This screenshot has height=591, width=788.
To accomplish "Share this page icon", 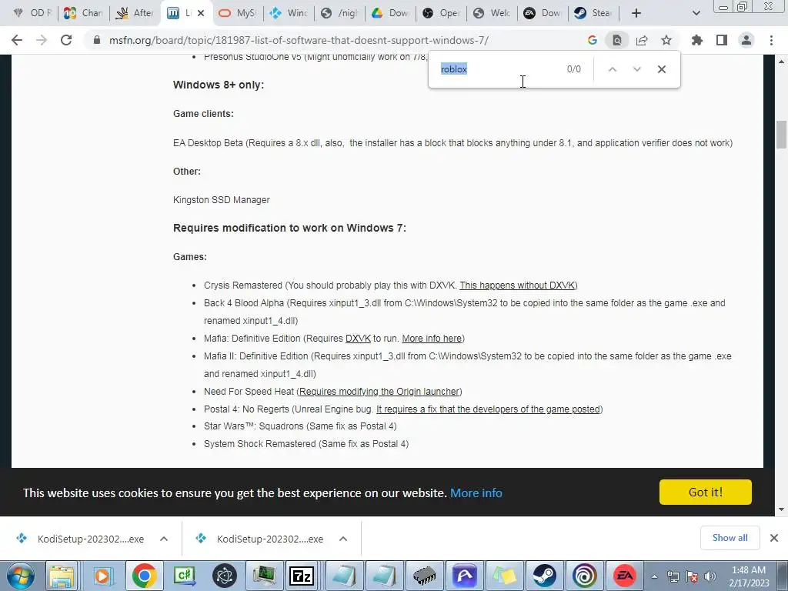I will click(x=642, y=40).
